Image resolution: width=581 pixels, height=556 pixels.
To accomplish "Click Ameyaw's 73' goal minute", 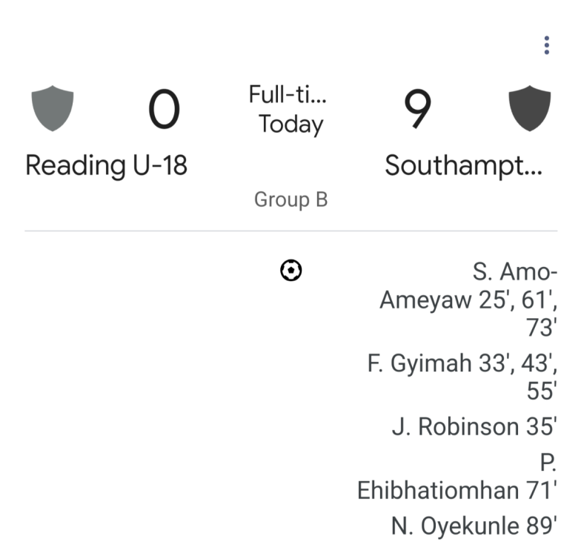I will [x=541, y=328].
